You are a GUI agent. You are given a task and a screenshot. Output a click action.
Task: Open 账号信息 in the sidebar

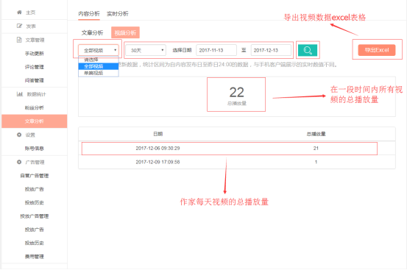(x=35, y=149)
